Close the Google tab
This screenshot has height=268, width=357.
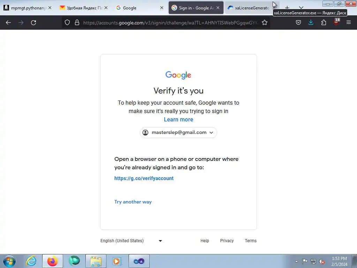(162, 8)
